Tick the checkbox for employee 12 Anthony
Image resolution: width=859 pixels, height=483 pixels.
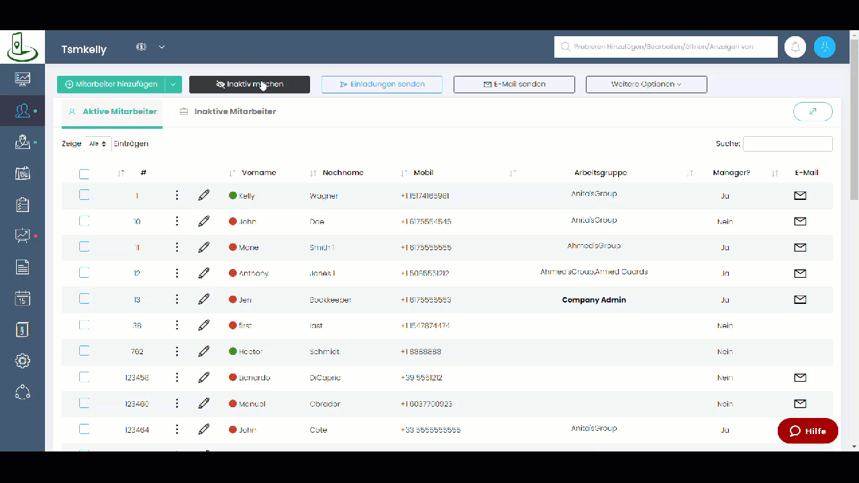click(84, 272)
